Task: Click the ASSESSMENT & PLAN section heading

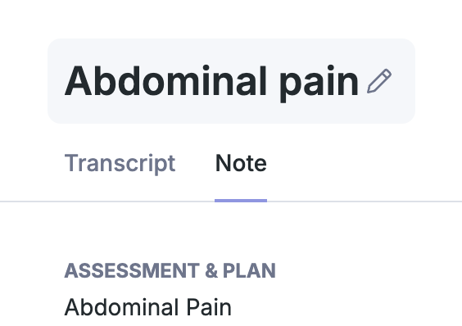Action: click(x=170, y=270)
